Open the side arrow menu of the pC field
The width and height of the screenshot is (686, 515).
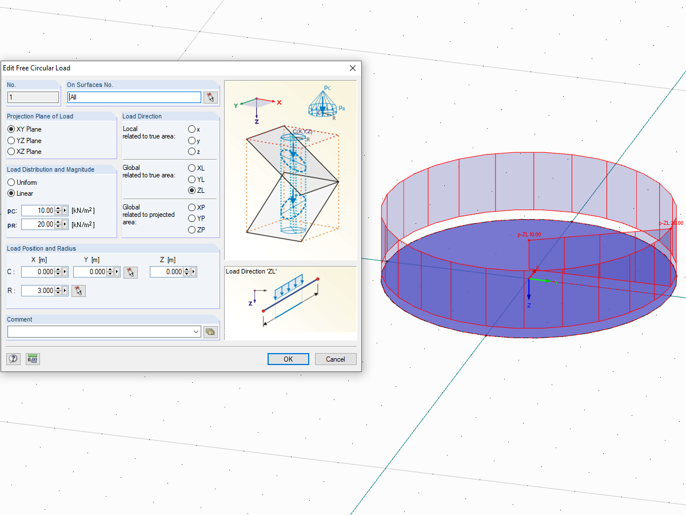[x=65, y=211]
